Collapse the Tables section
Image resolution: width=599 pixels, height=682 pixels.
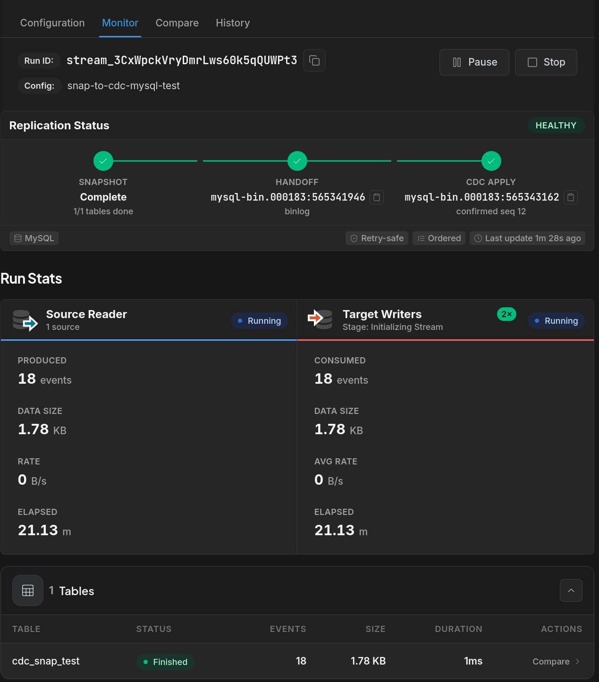(571, 590)
